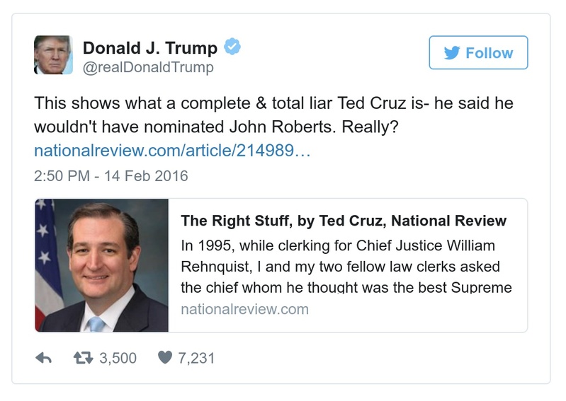Click the retweet arrows icon
Screen dimensions: 566x401
84,359
